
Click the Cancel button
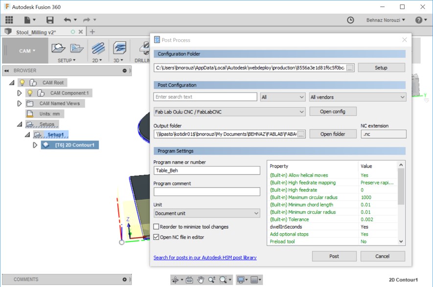pyautogui.click(x=383, y=256)
